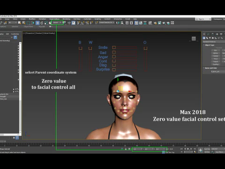225x169 pixels.
Task: Click the Render Production teapot icon
Action: click(x=164, y=23)
